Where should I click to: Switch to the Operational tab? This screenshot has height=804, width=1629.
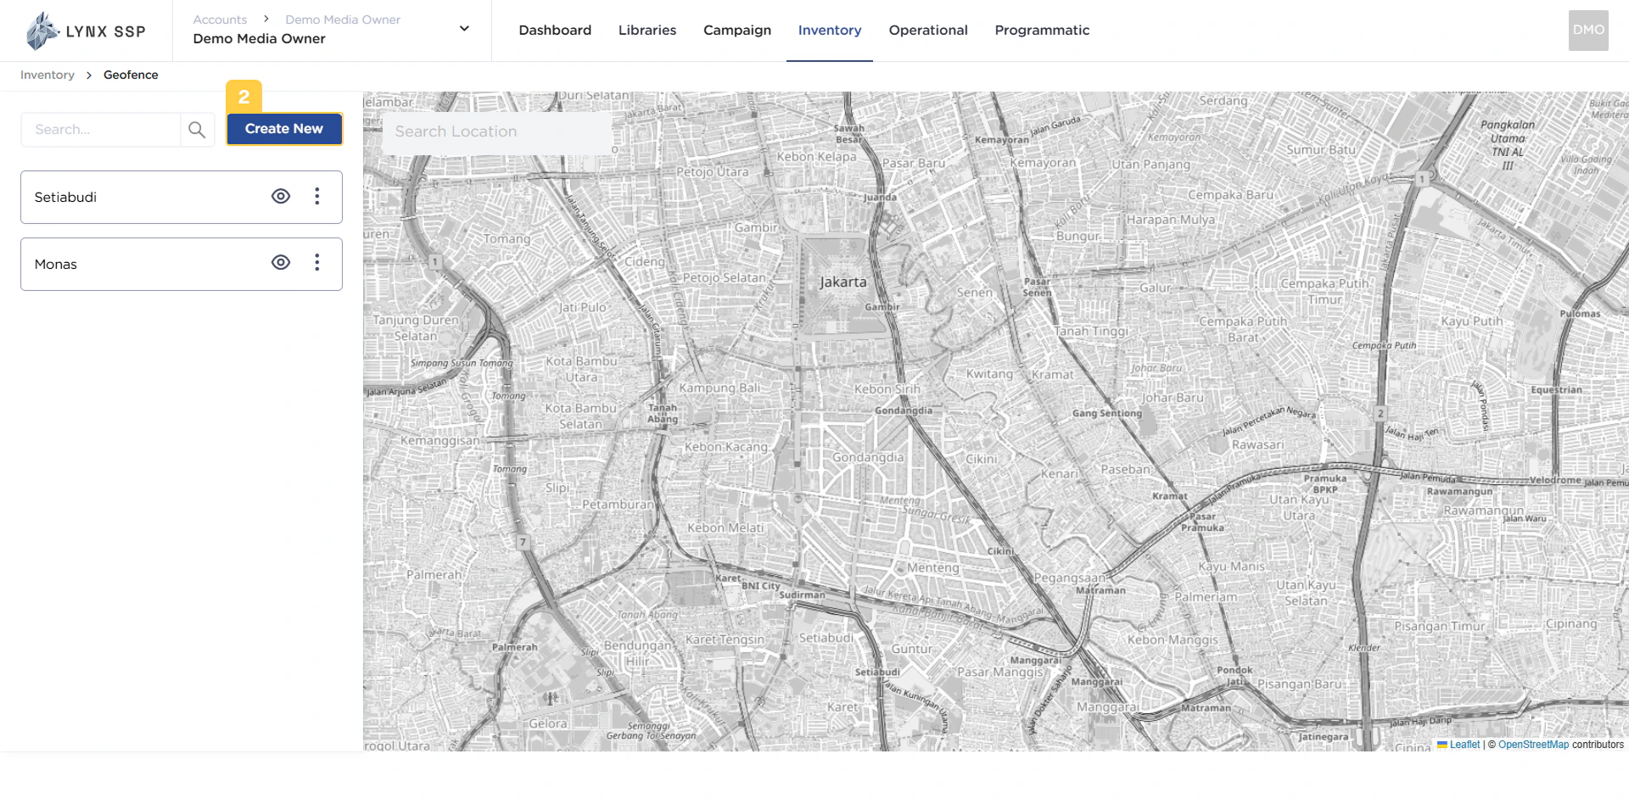tap(927, 30)
